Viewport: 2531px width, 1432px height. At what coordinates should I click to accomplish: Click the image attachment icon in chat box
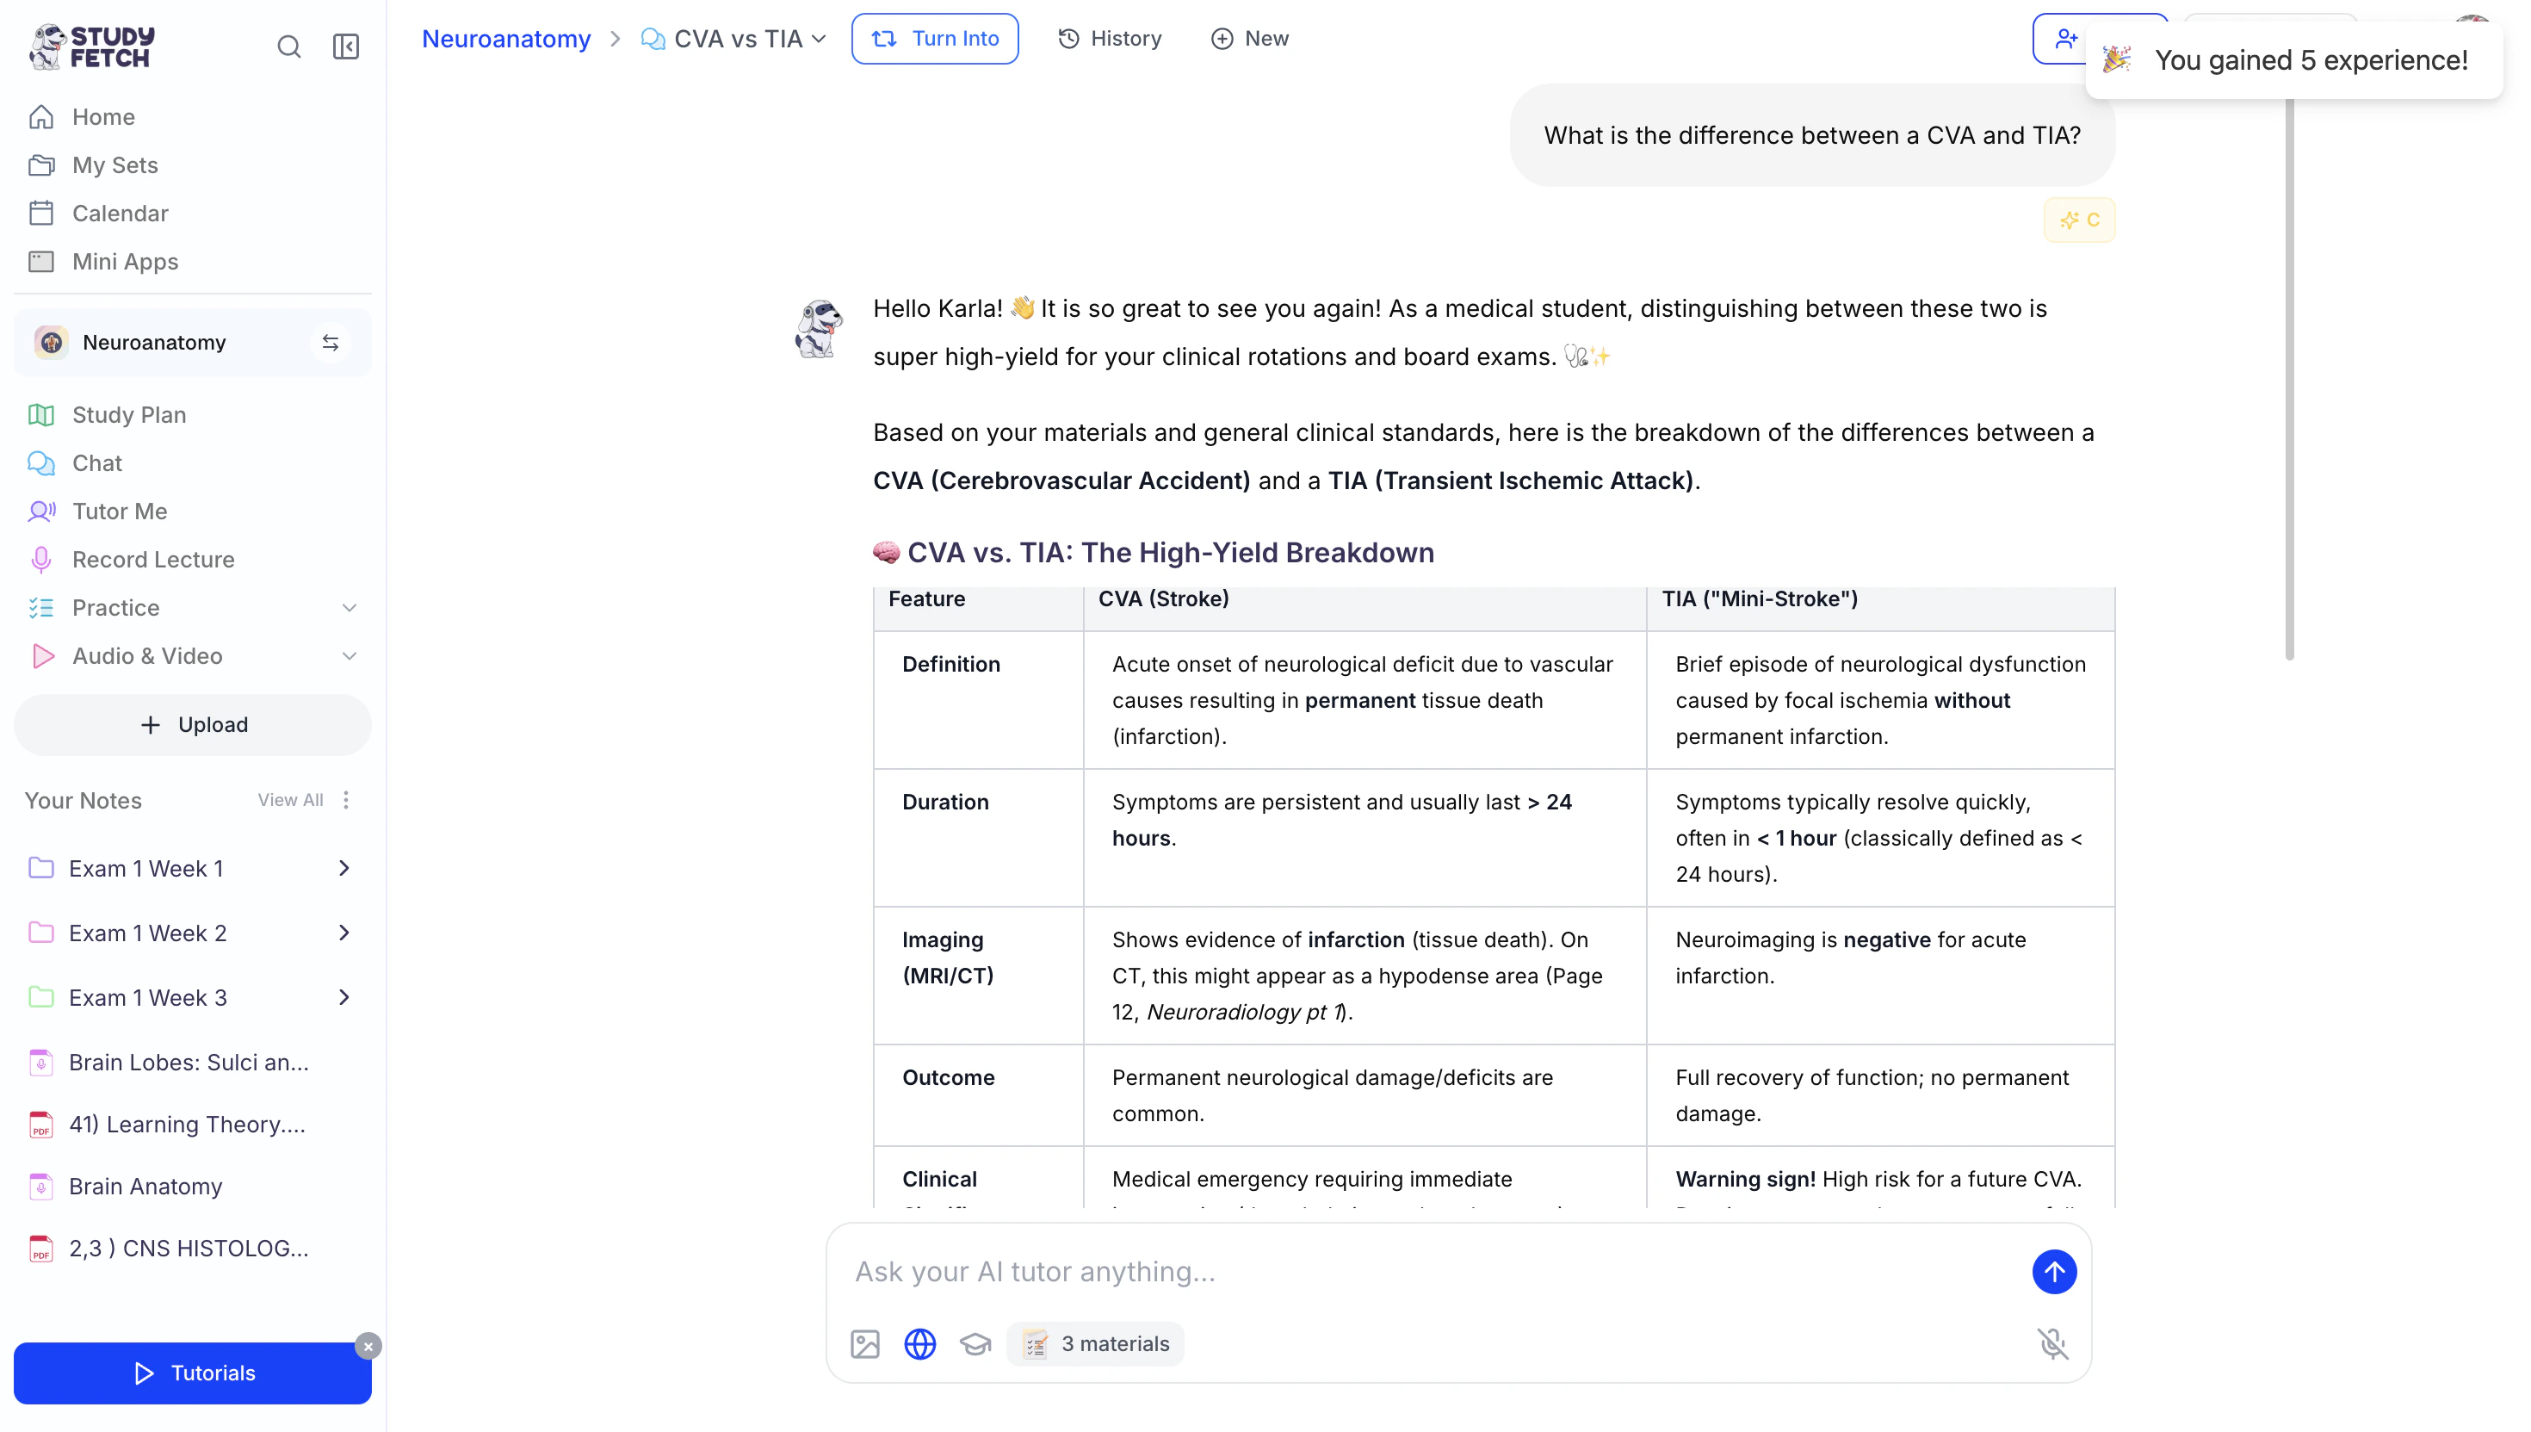coord(864,1343)
